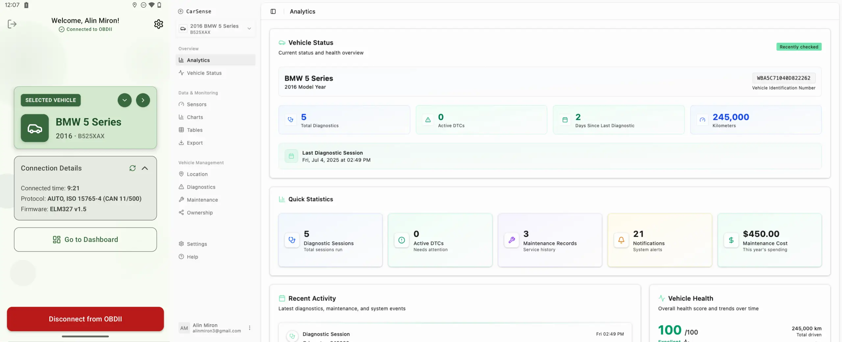
Task: Expand the selected vehicle dropdown chevron
Action: click(125, 100)
